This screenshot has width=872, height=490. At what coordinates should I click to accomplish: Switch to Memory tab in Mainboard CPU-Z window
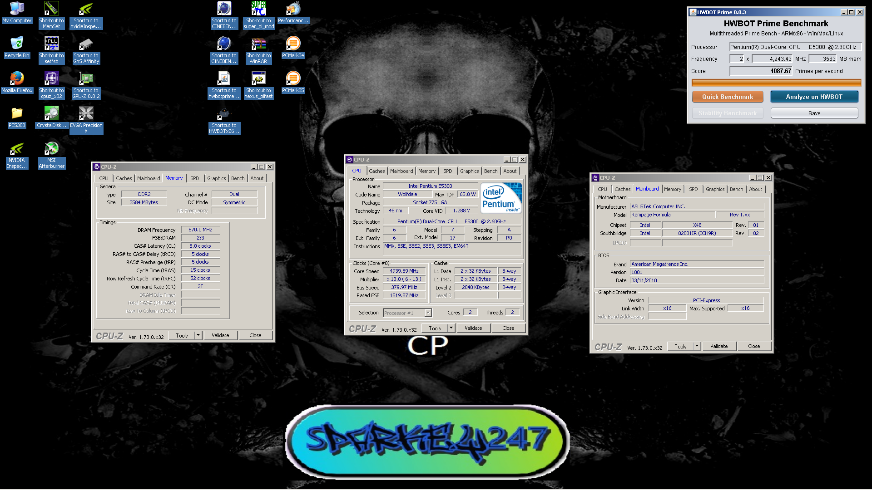click(x=672, y=189)
